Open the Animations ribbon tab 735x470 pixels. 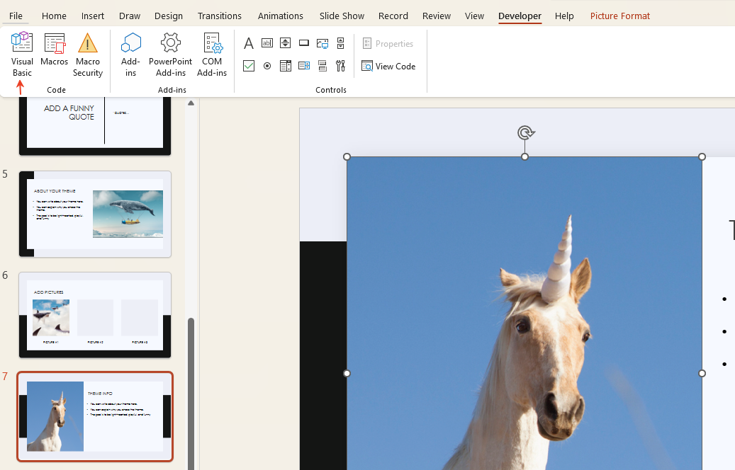pos(280,16)
